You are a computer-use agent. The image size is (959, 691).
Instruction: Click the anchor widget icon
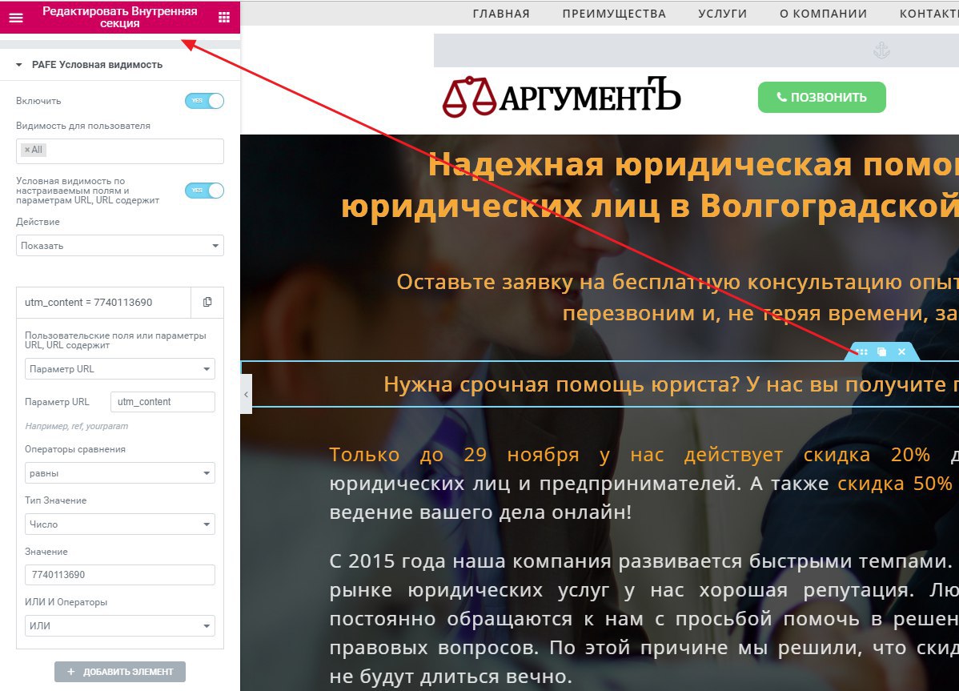pos(881,50)
